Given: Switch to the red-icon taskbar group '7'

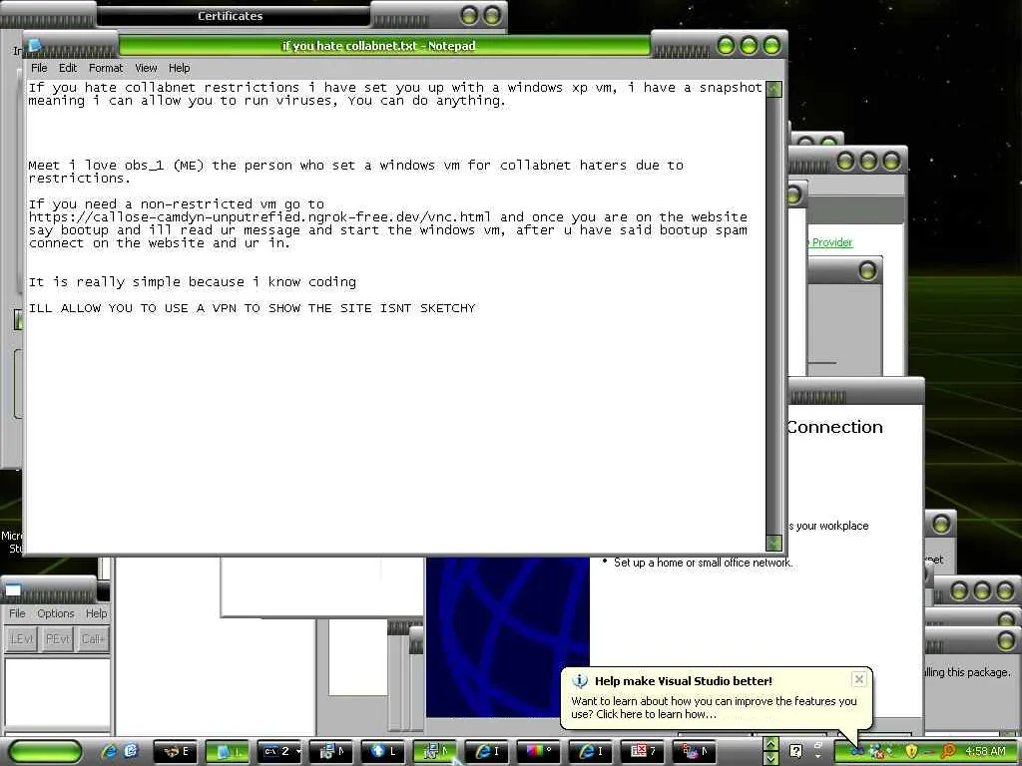Looking at the screenshot, I should pyautogui.click(x=643, y=751).
